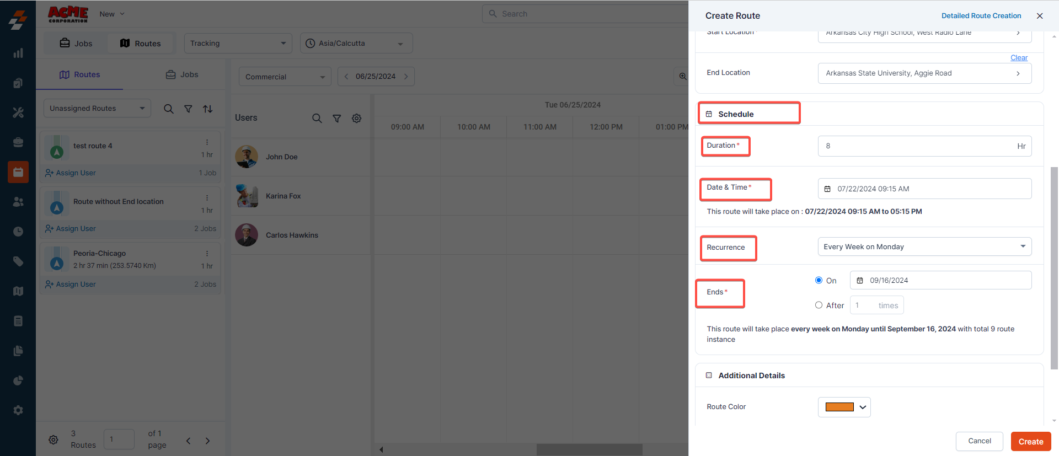
Task: Expand the Unassigned Routes dropdown
Action: pyautogui.click(x=97, y=108)
